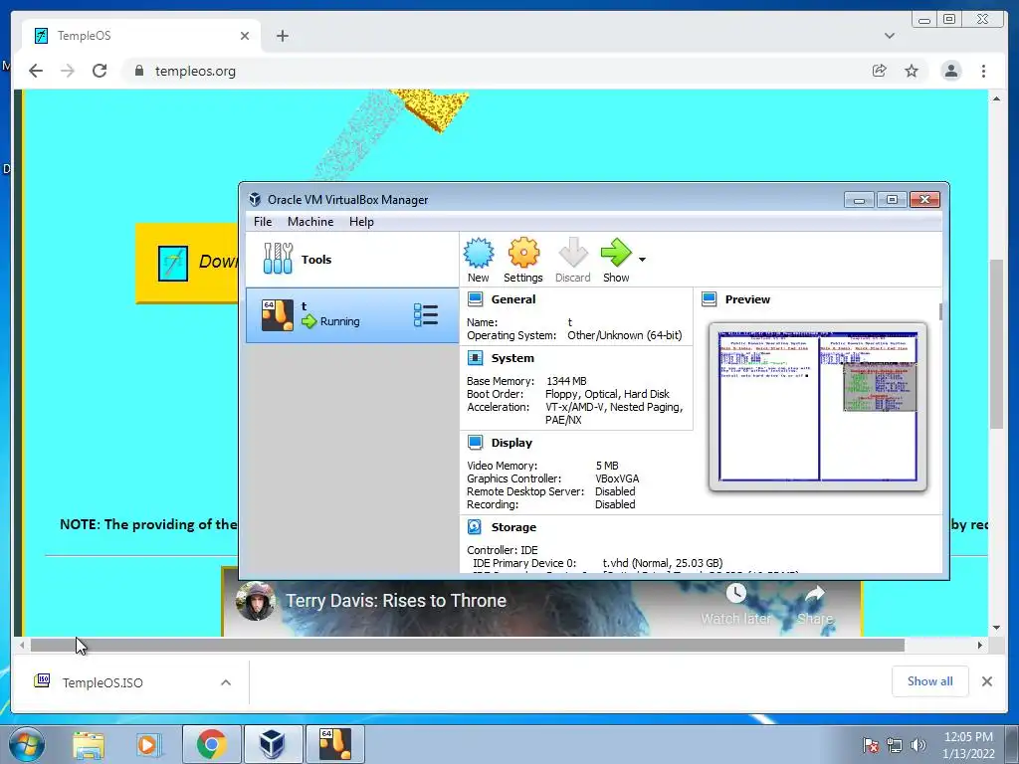The height and width of the screenshot is (764, 1019).
Task: Click the VBoxVGA graphics controller value
Action: (617, 478)
